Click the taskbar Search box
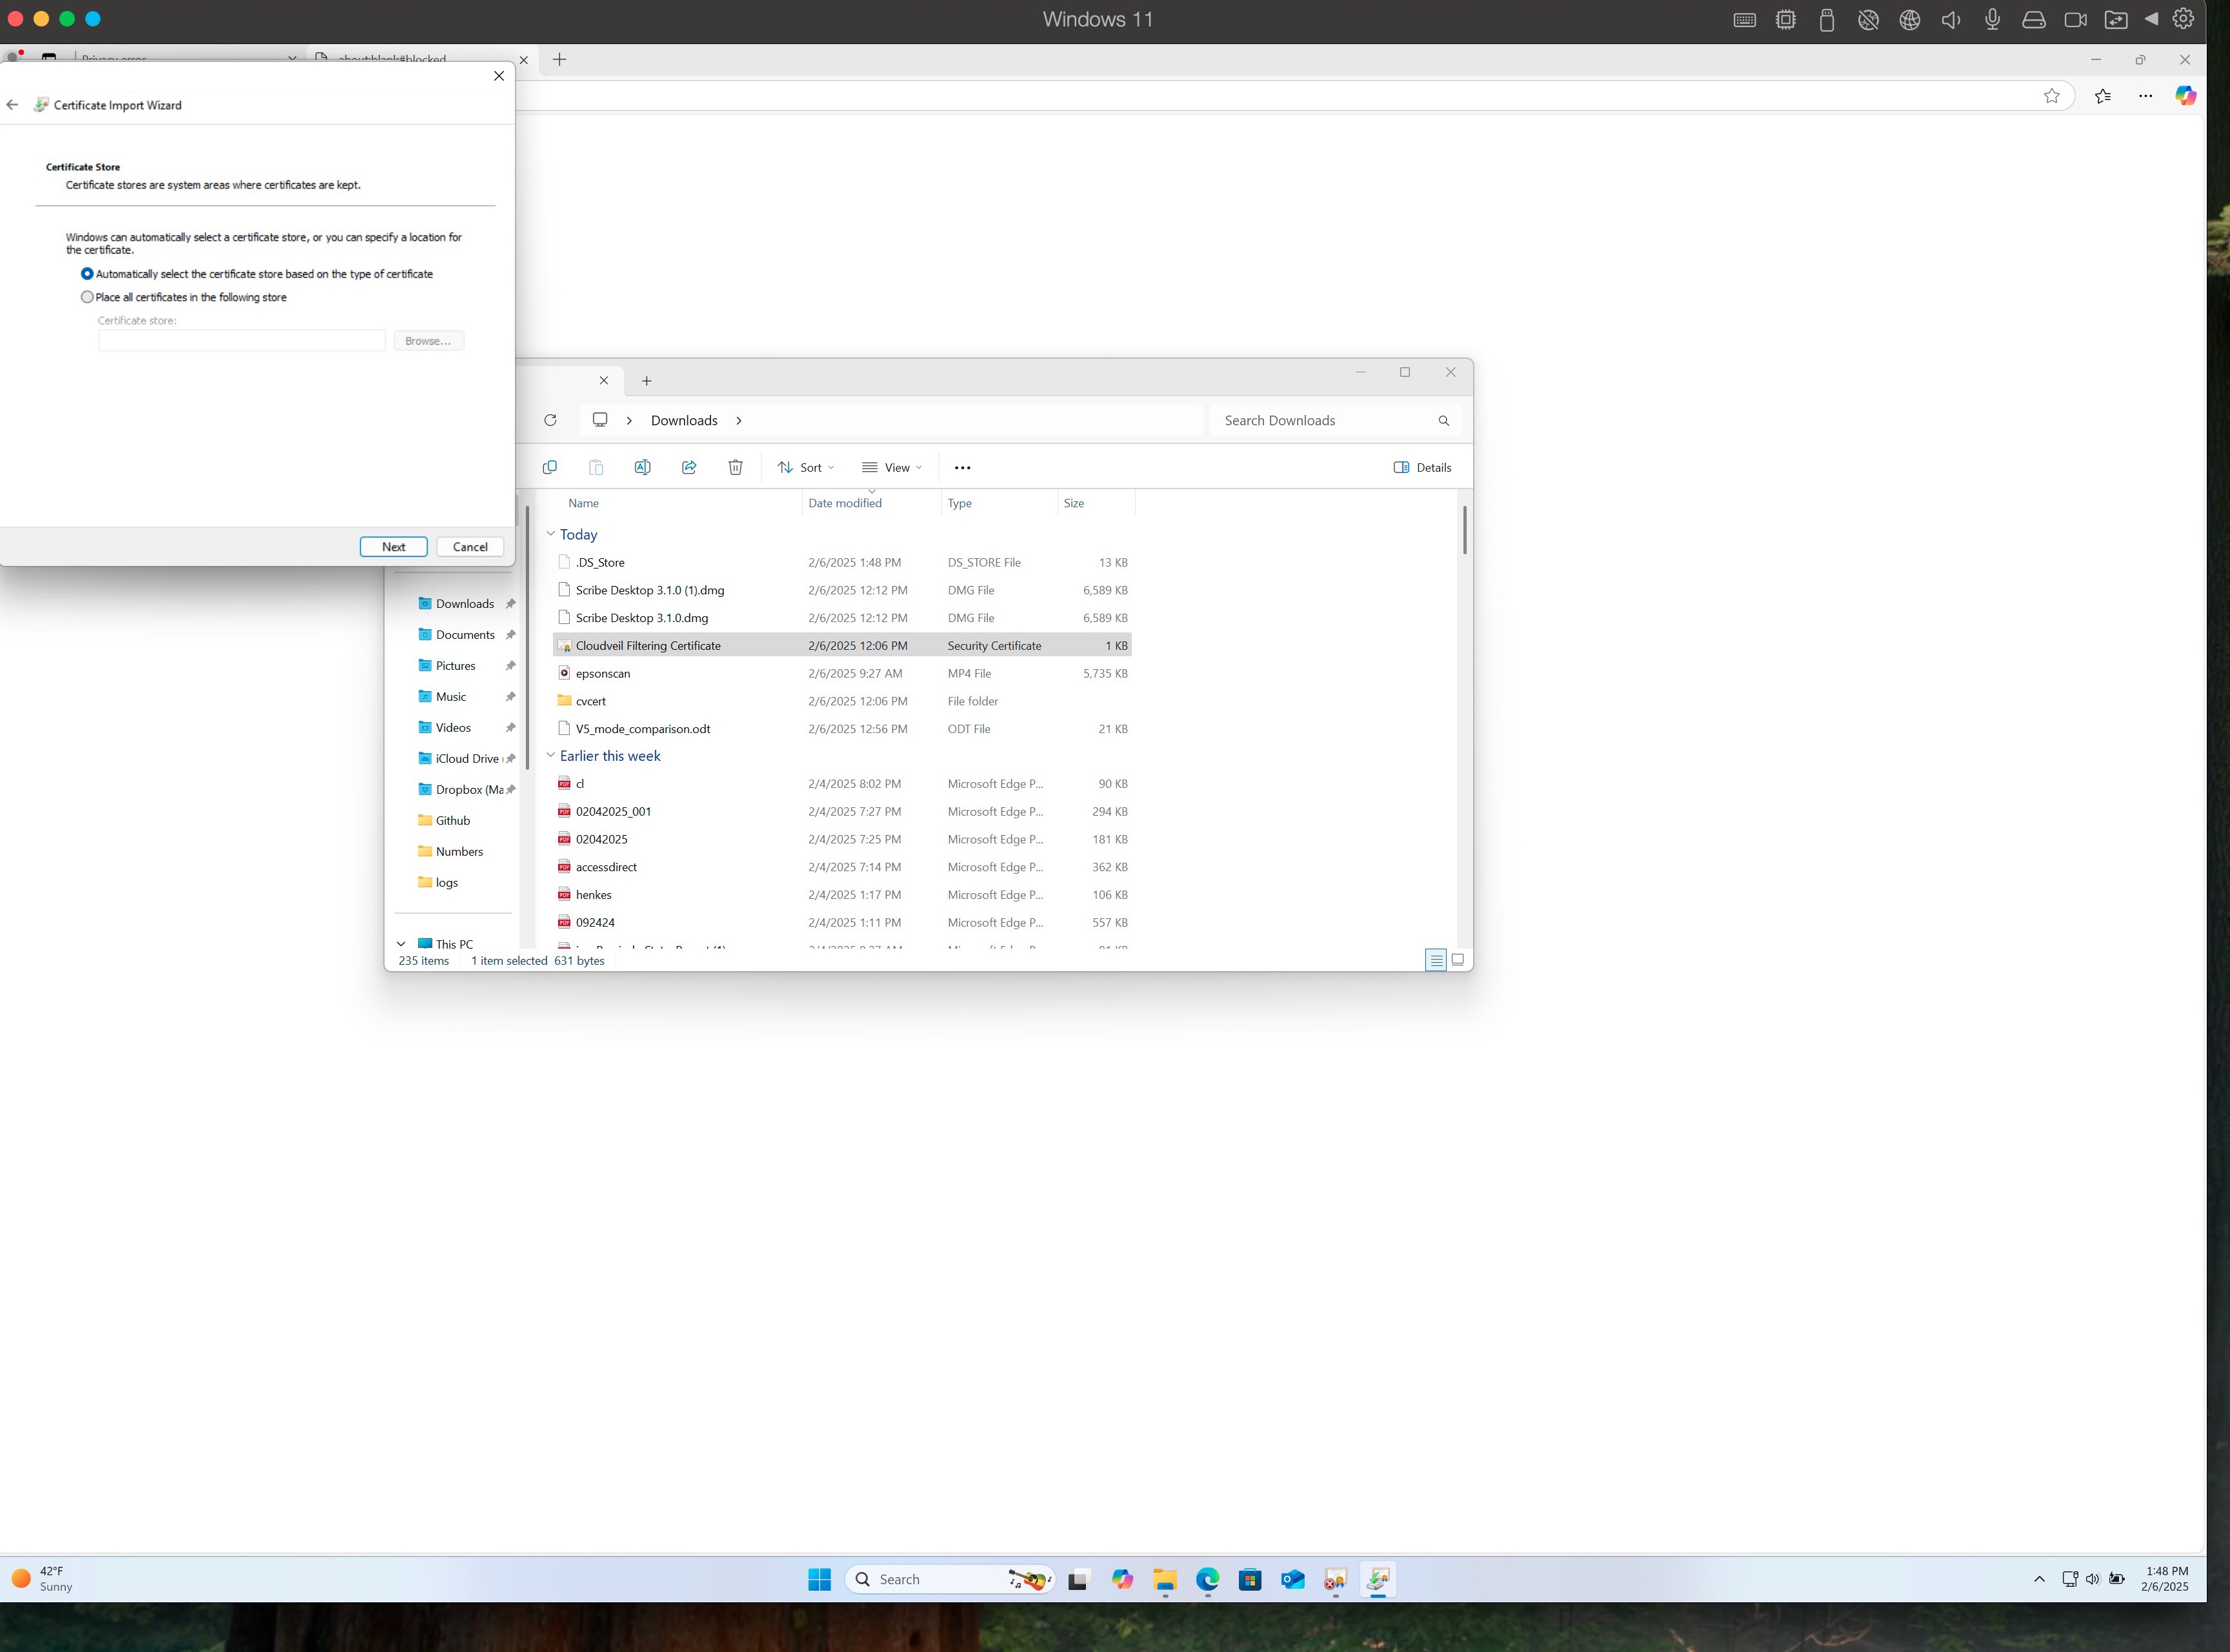Image resolution: width=2230 pixels, height=1652 pixels. 950,1580
